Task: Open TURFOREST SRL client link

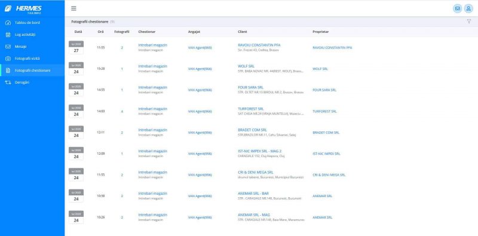Action: pyautogui.click(x=251, y=109)
